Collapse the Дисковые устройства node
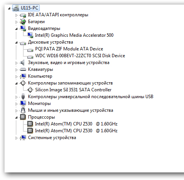 coord(16,42)
